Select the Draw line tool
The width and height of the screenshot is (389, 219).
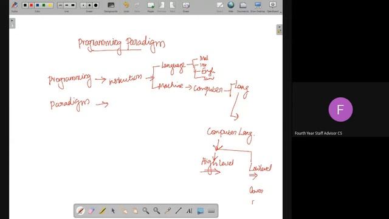178,211
